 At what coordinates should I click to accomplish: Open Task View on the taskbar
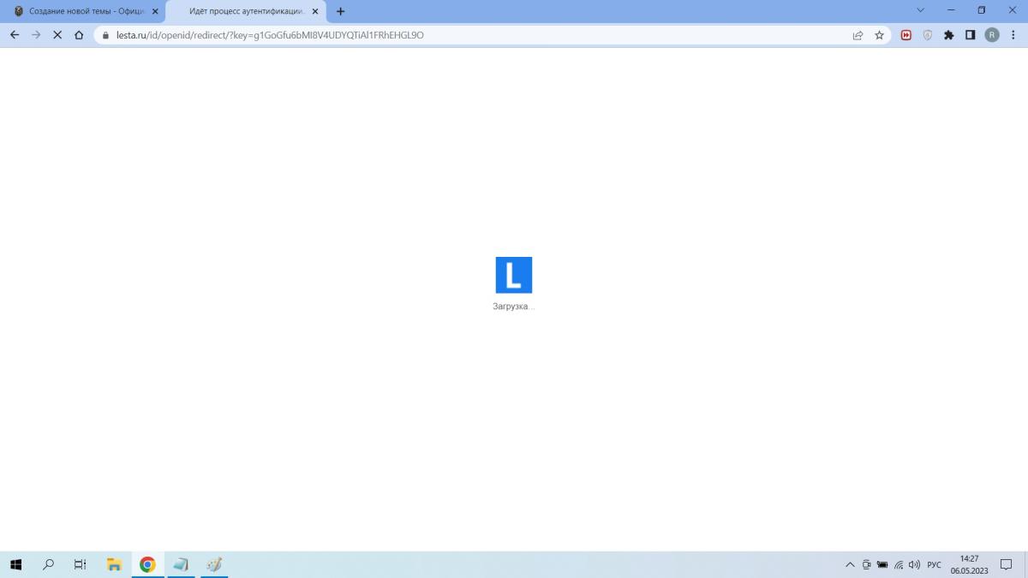(80, 564)
